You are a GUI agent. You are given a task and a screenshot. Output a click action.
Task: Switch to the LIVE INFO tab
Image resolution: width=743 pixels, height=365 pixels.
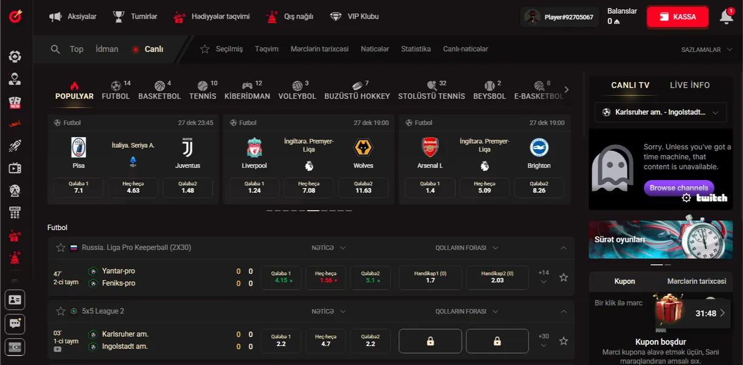[x=689, y=85]
